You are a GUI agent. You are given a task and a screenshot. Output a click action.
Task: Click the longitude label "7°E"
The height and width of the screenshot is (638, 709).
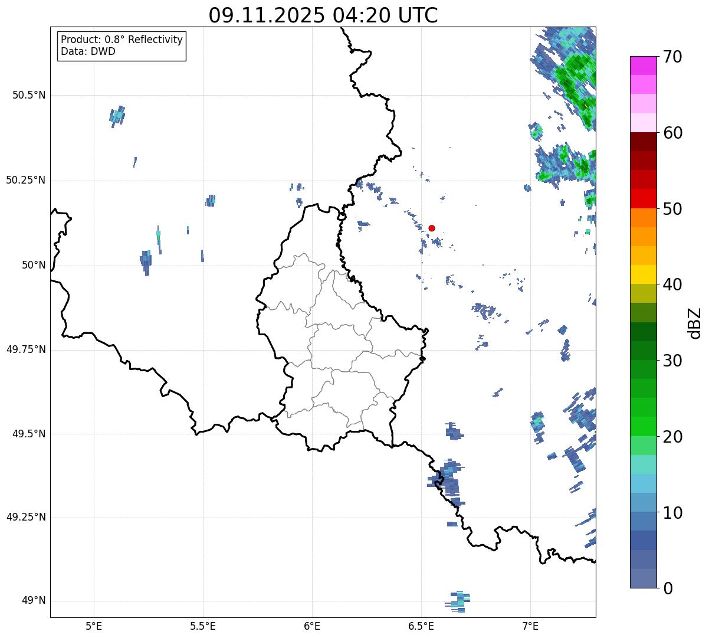click(x=530, y=626)
